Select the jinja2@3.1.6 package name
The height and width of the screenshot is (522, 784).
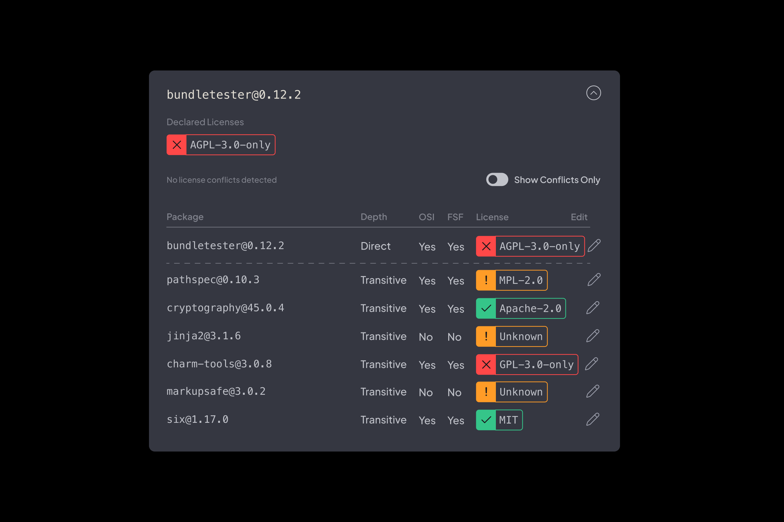click(204, 336)
